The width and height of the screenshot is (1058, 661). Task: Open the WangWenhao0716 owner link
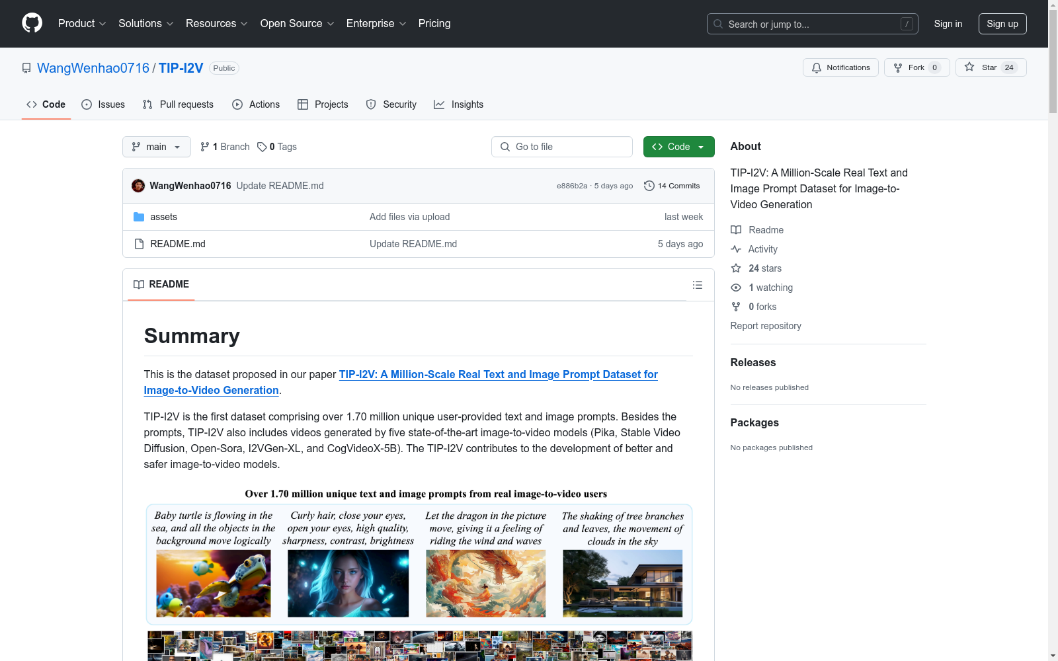click(x=93, y=68)
